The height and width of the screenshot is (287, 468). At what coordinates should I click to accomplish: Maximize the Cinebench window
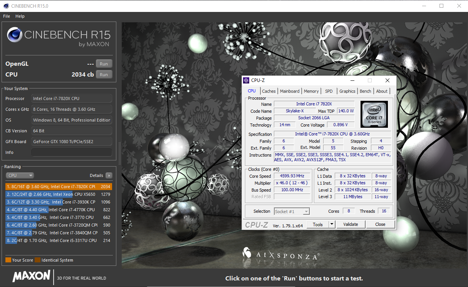click(441, 6)
